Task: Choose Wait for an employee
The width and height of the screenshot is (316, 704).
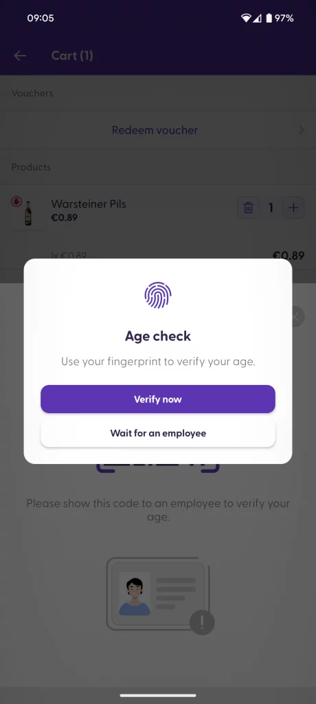Action: click(158, 433)
